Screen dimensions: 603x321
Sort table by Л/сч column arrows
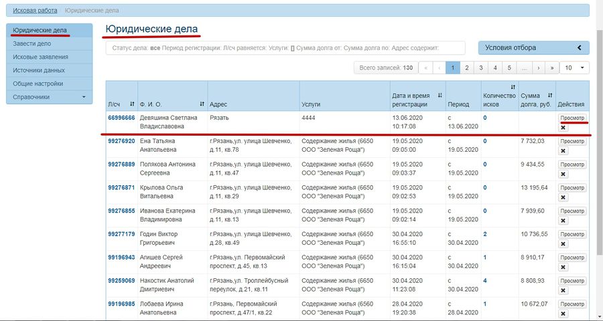coord(132,104)
